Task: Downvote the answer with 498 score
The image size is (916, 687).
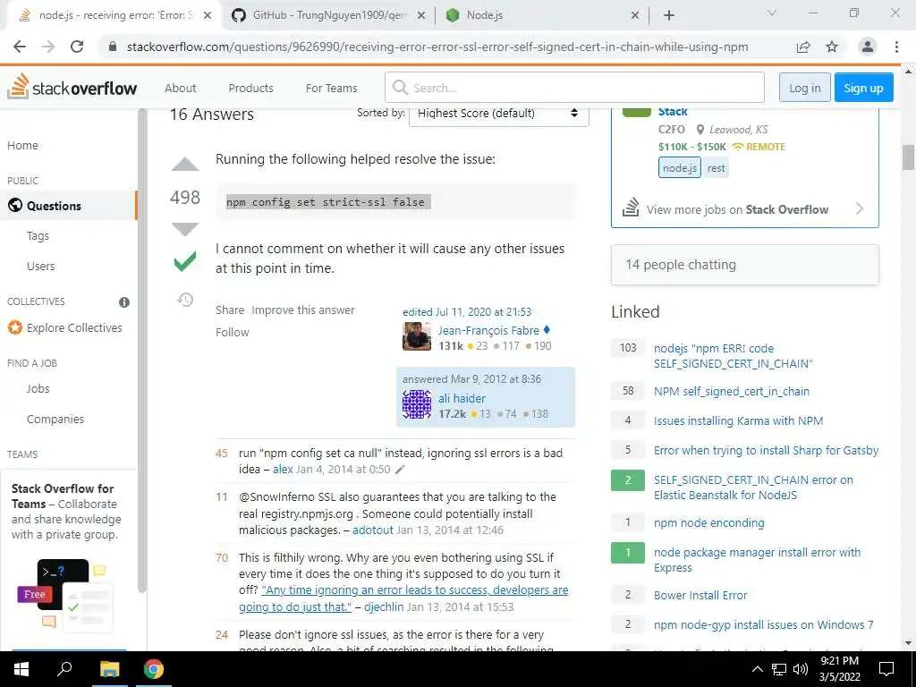Action: [185, 229]
